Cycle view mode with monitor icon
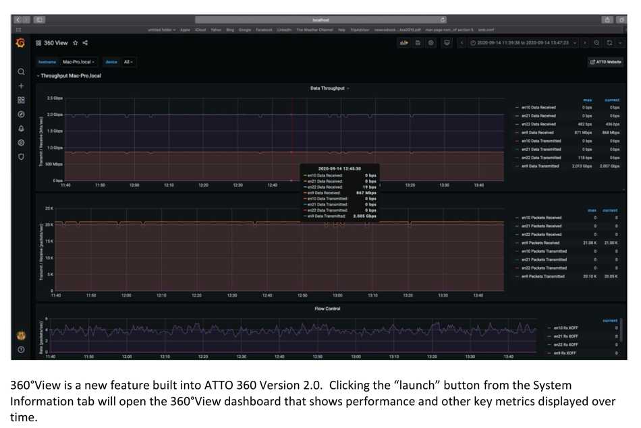This screenshot has height=428, width=641. (x=447, y=43)
